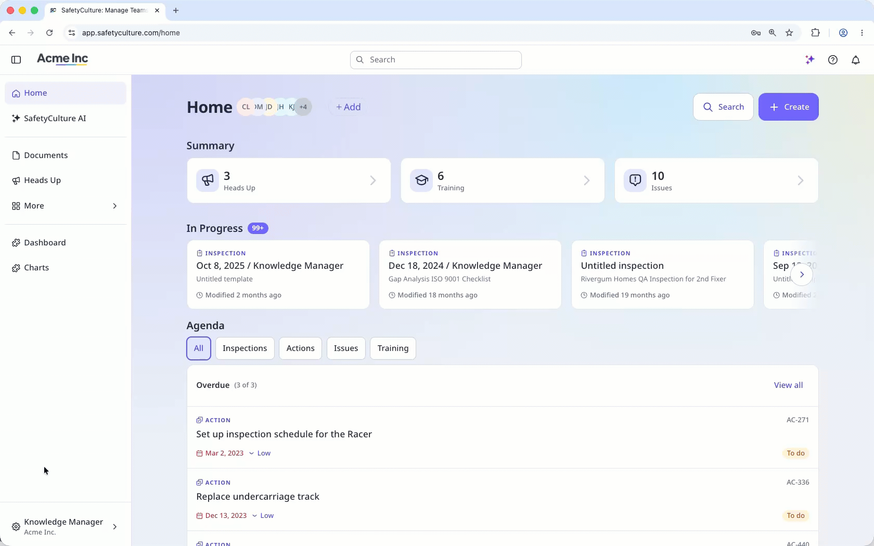Click the Dec 13, 2023 due date
This screenshot has width=874, height=546.
[222, 516]
